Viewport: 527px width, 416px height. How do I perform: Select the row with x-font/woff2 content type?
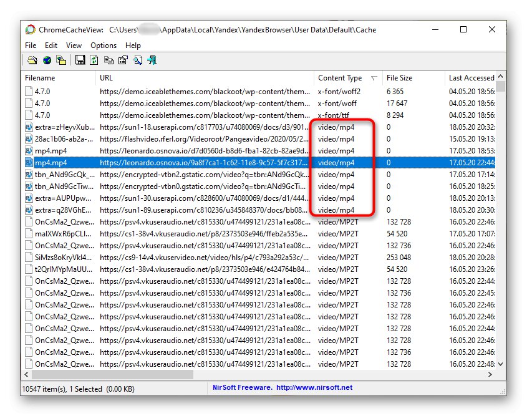(x=258, y=92)
